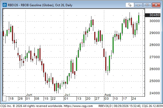Click the 03 date label under Aug
The height and width of the screenshot is (108, 163).
point(107,99)
